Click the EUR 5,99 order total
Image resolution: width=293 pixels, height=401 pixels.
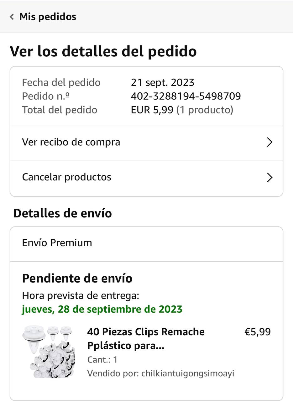point(152,110)
